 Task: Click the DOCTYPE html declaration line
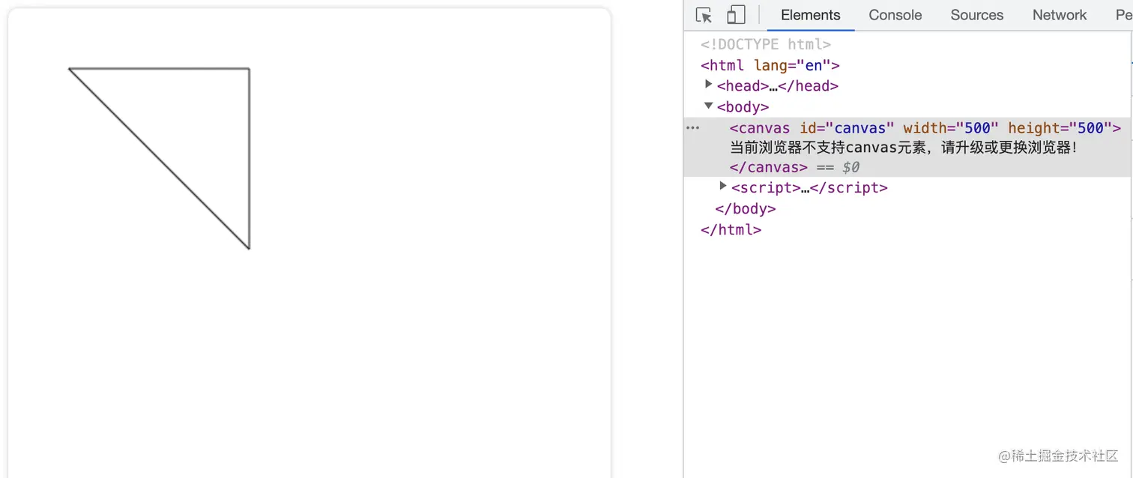pos(764,44)
